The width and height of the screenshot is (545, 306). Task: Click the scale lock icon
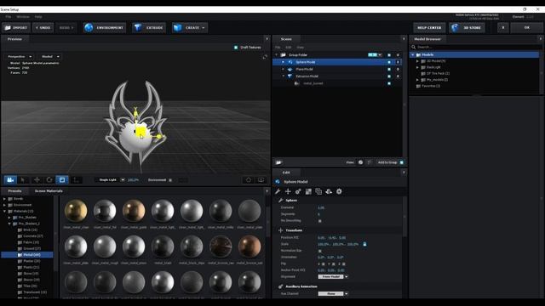(364, 244)
